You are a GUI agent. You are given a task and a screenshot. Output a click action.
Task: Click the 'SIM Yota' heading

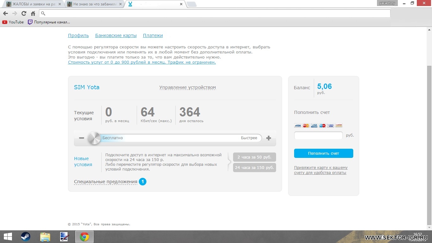point(87,87)
